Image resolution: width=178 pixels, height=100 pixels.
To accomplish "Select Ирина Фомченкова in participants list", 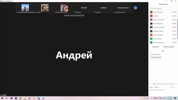I will pos(163,27).
